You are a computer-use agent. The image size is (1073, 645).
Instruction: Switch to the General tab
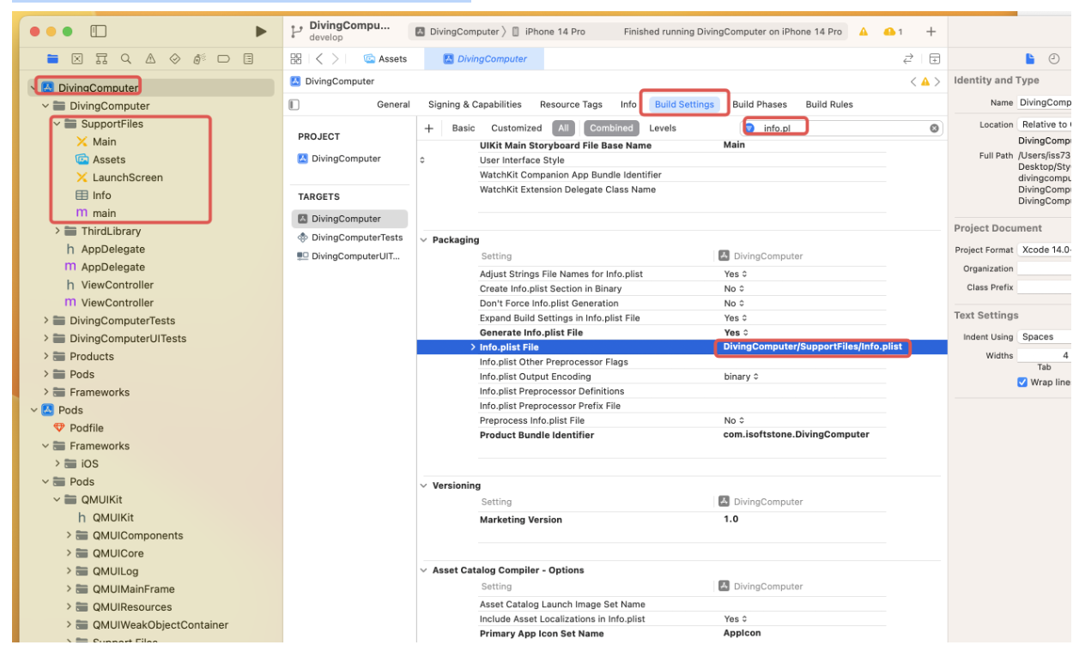(x=393, y=105)
